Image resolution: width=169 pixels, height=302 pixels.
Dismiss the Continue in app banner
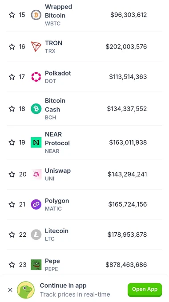tap(10, 290)
